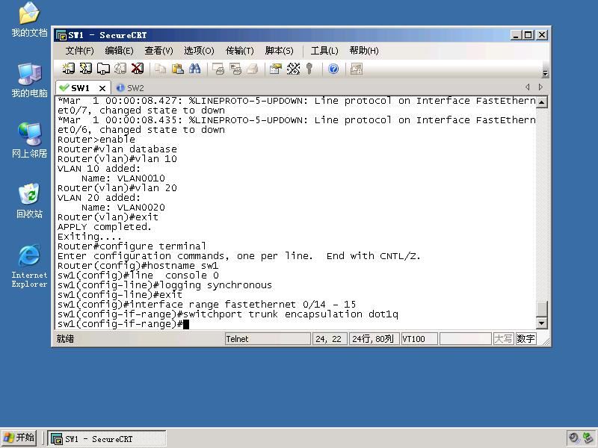This screenshot has width=598, height=448.
Task: Maximize the SecureCRT window
Action: click(x=528, y=35)
